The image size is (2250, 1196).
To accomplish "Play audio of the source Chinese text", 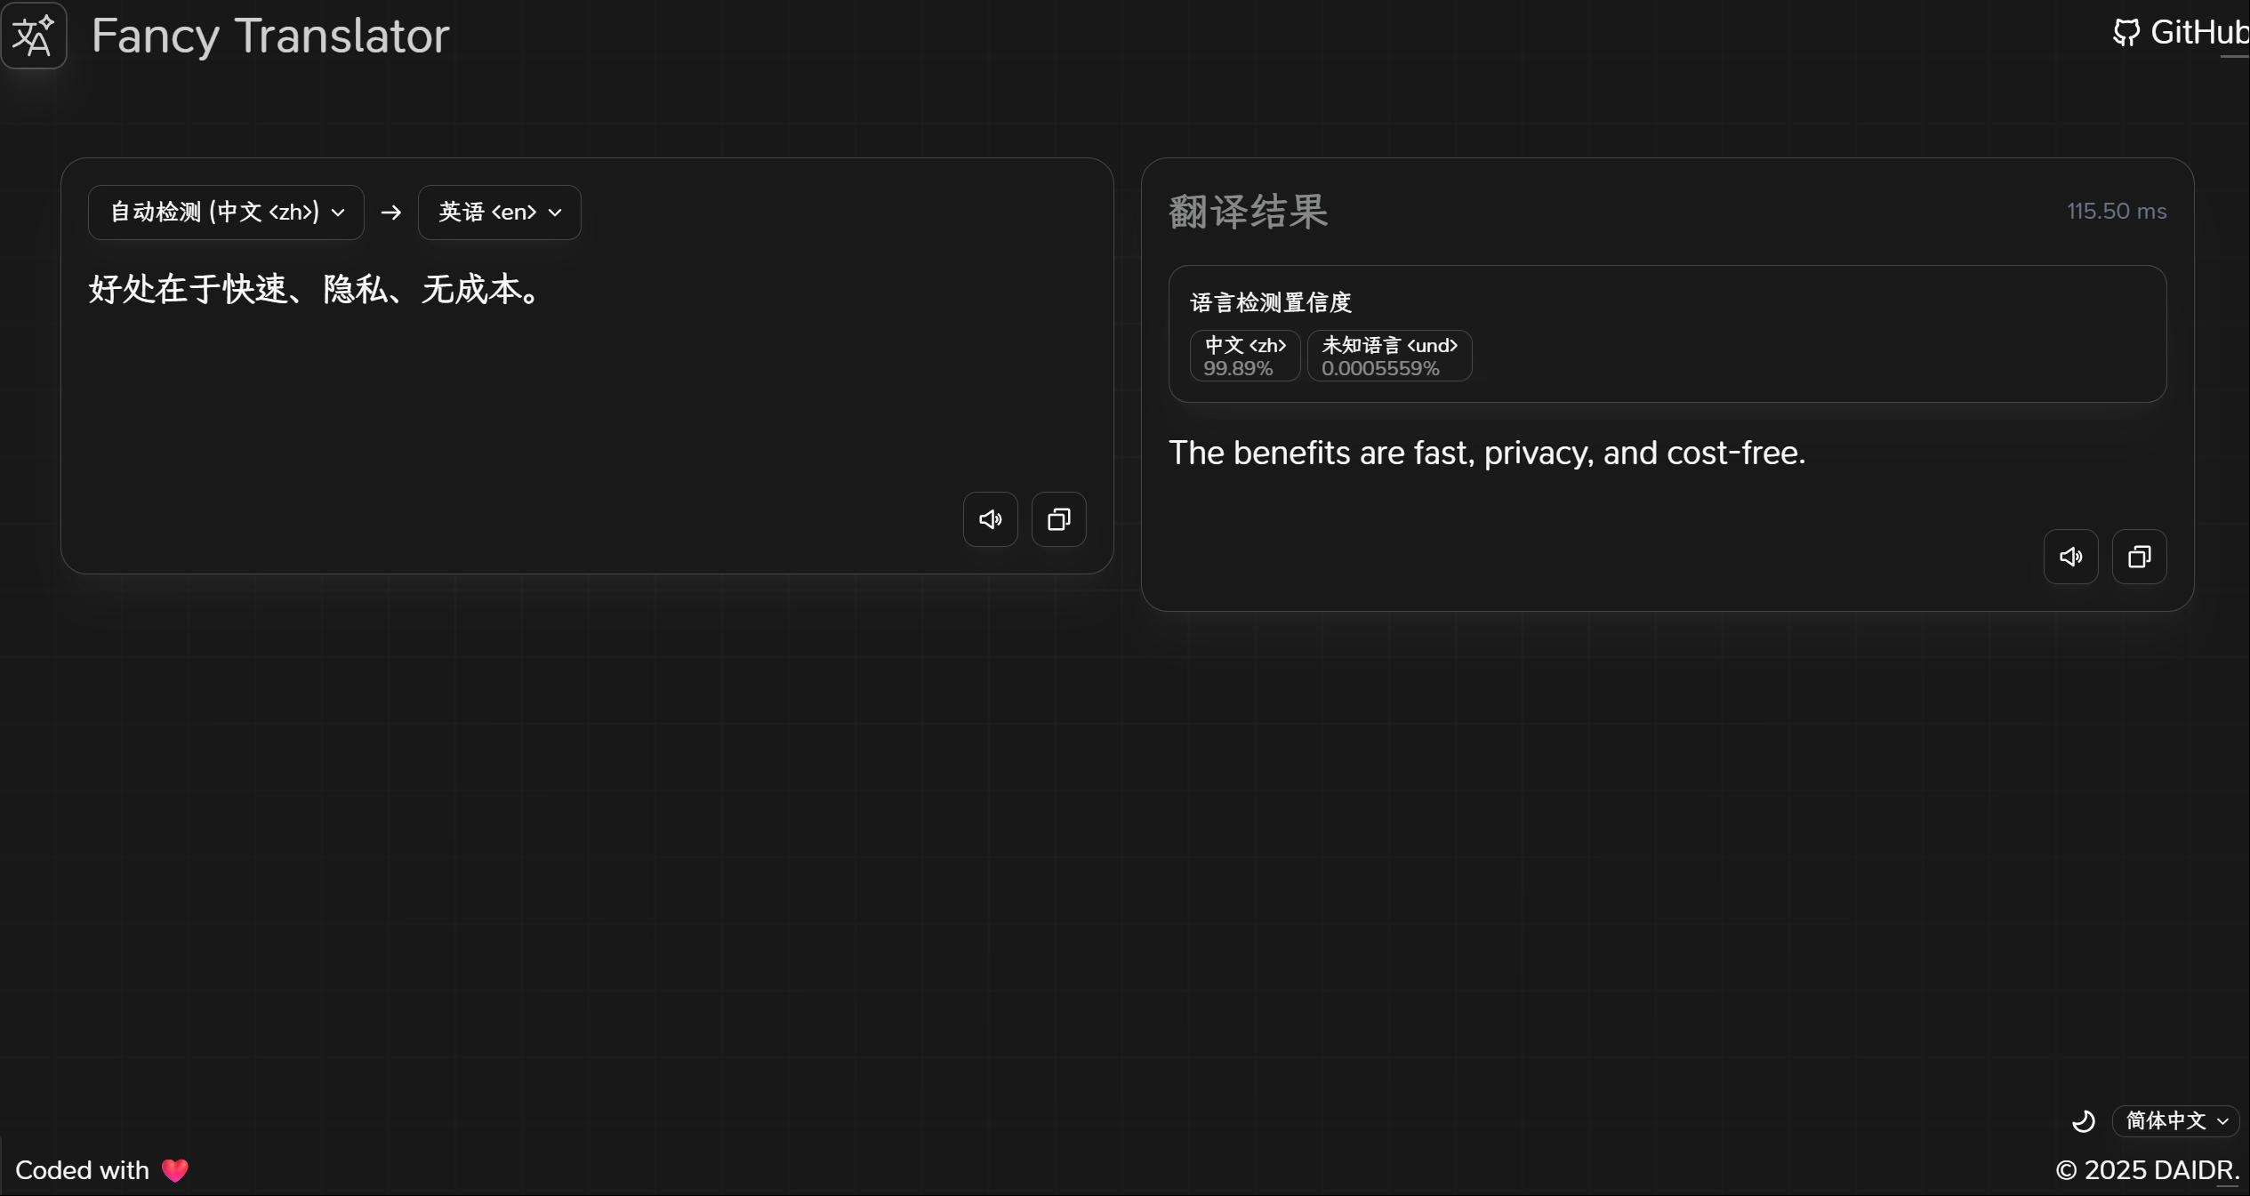I will pyautogui.click(x=990, y=519).
